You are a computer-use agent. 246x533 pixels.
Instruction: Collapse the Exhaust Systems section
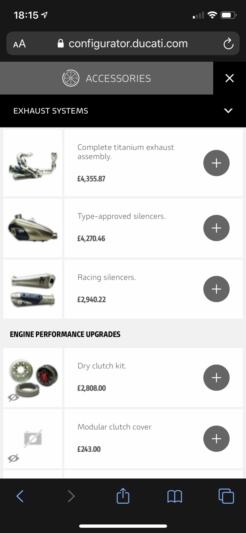[228, 111]
